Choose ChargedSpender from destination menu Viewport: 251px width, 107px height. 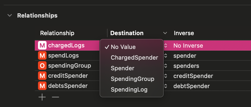pyautogui.click(x=134, y=57)
